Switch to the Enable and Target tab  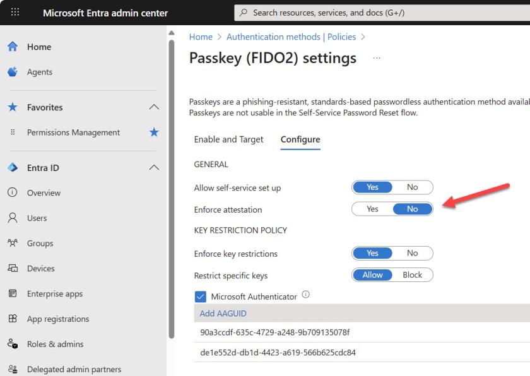click(x=228, y=139)
